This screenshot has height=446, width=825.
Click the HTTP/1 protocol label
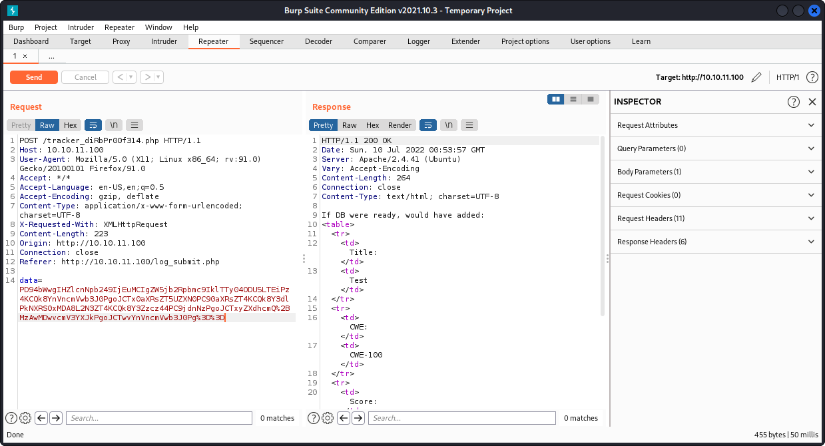[x=788, y=77]
